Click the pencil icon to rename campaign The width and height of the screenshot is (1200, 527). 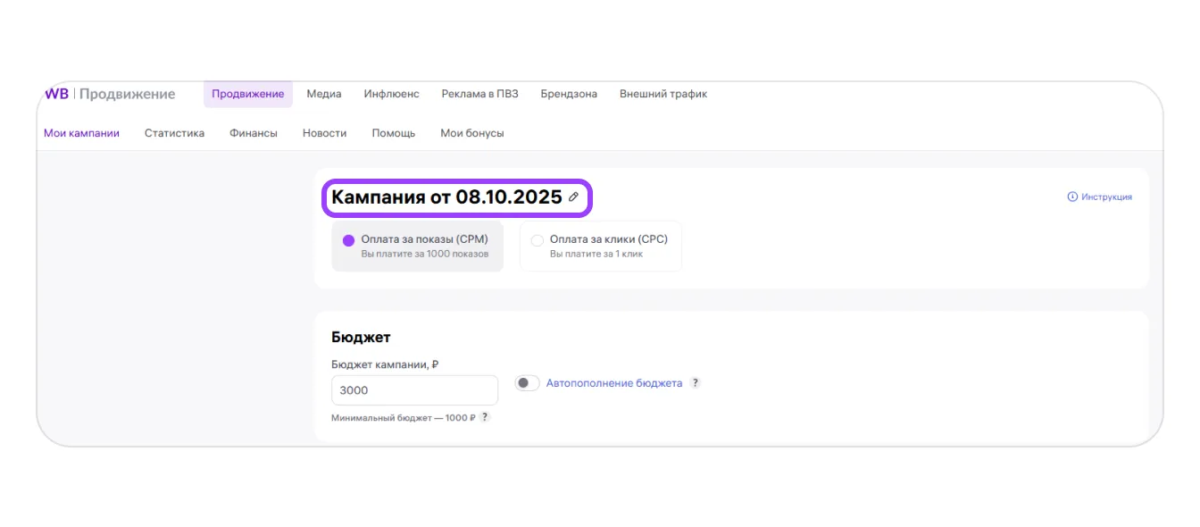574,197
